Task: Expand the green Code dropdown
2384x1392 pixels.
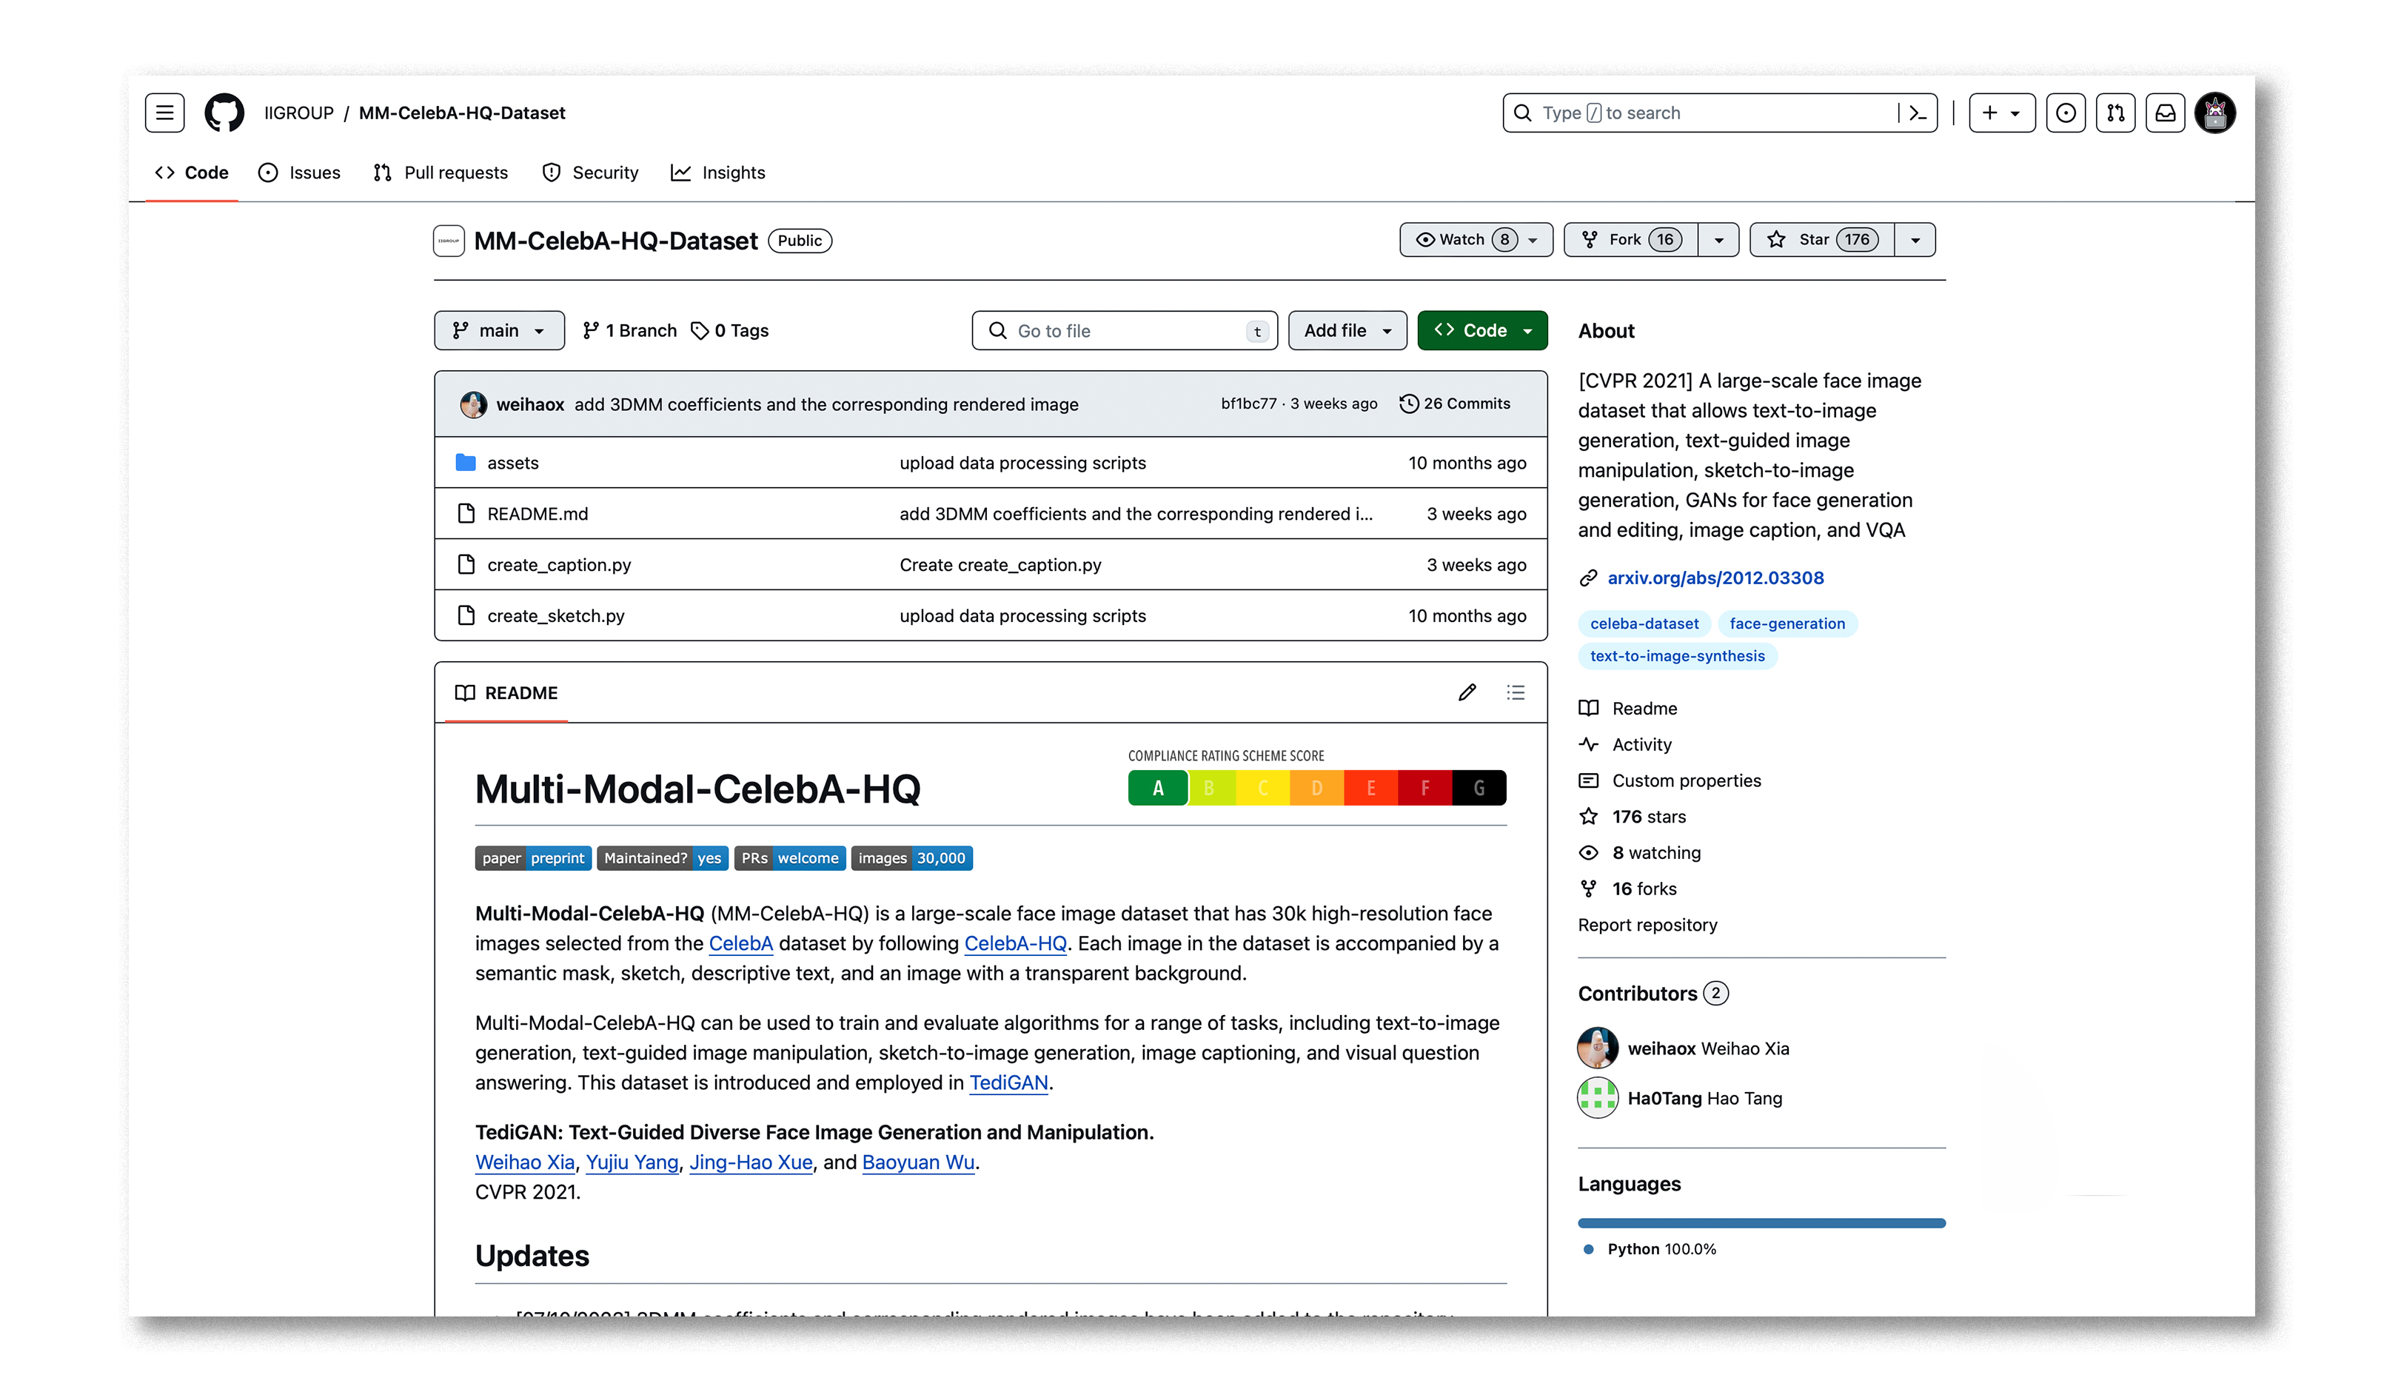Action: point(1481,330)
